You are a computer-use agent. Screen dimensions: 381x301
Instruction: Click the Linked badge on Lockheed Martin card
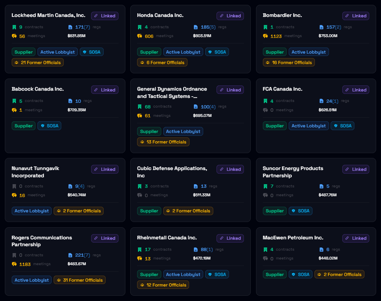(x=104, y=16)
